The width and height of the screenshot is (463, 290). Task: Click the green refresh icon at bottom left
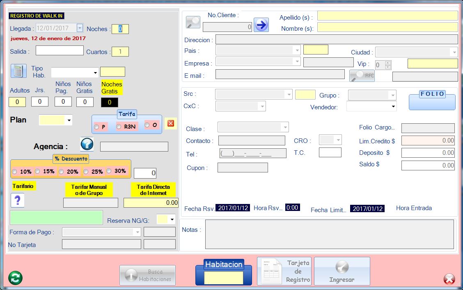[x=15, y=278]
